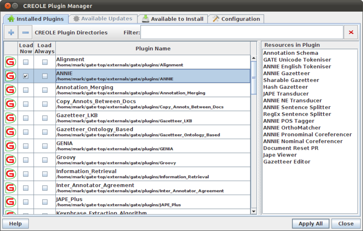Clear the filter with the red X icon

(x=351, y=32)
